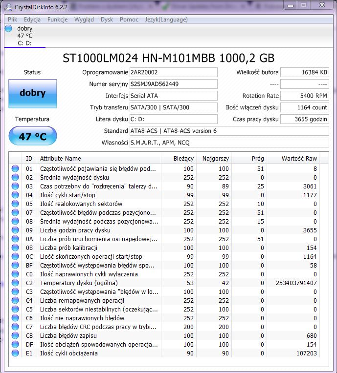Click the status orb of attribute 09
This screenshot has width=337, height=373.
[x=15, y=230]
